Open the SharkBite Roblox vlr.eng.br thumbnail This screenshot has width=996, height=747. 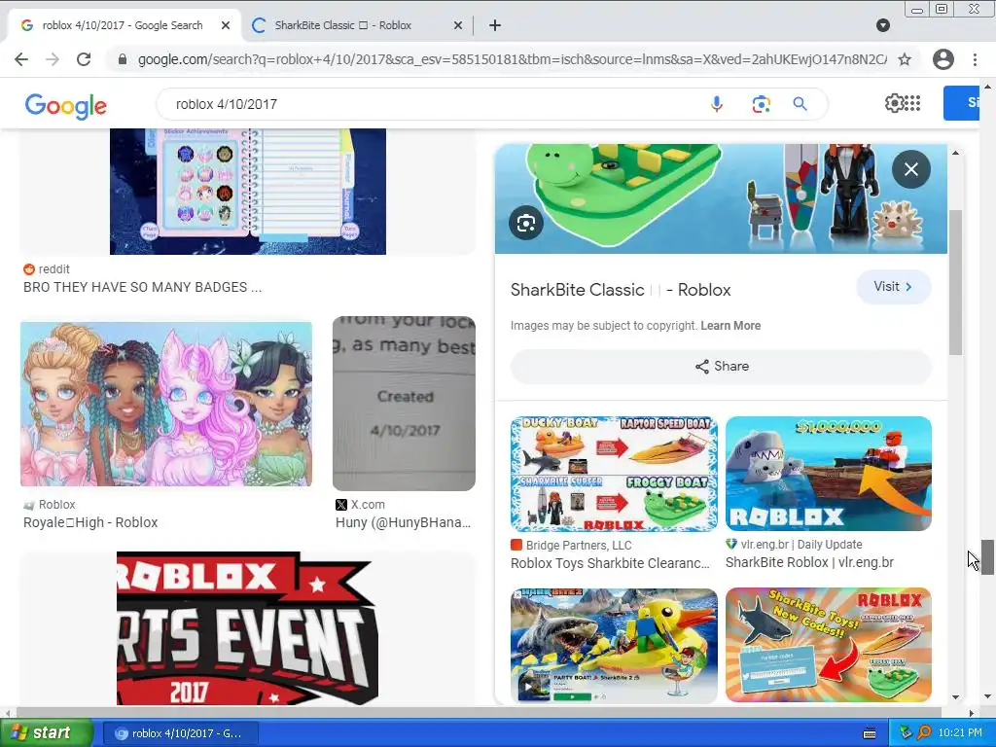(829, 474)
